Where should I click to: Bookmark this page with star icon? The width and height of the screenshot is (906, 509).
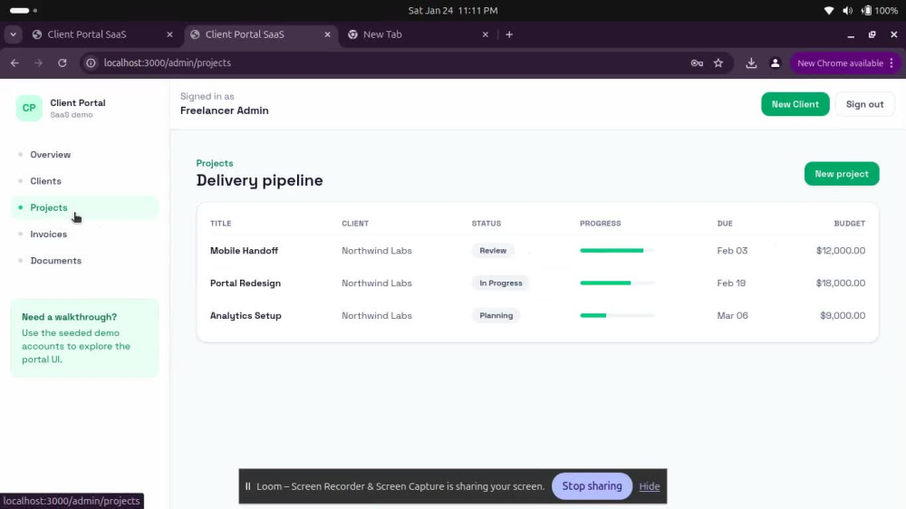tap(718, 63)
